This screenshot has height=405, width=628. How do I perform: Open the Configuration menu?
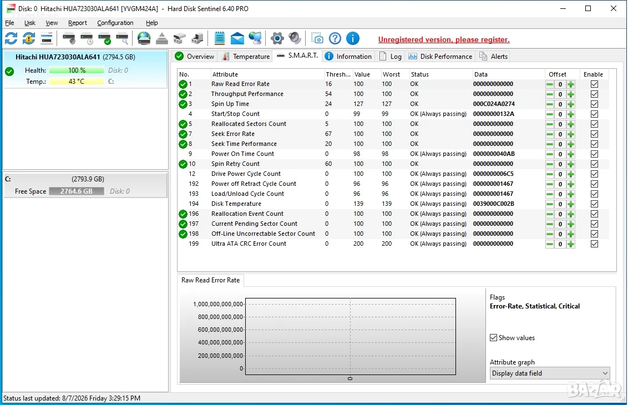(115, 23)
